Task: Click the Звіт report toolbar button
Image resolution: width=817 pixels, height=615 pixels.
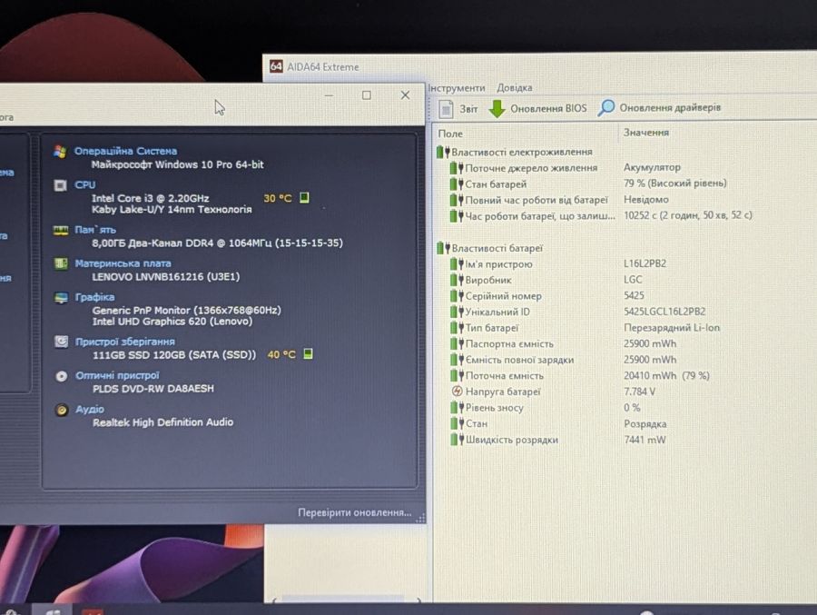Action: tap(458, 108)
